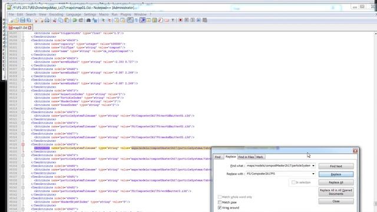Click the red Record Macro icon
377x212 pixels.
point(180,21)
